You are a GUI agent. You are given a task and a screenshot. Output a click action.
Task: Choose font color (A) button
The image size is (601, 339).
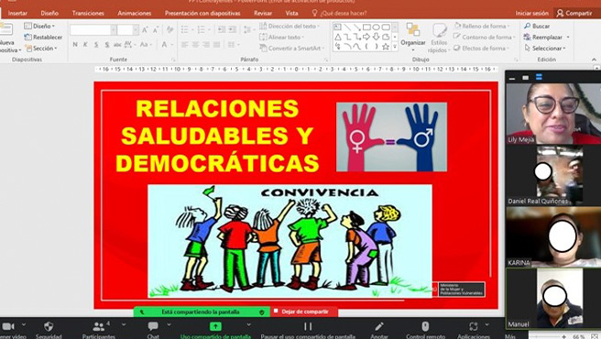point(164,45)
